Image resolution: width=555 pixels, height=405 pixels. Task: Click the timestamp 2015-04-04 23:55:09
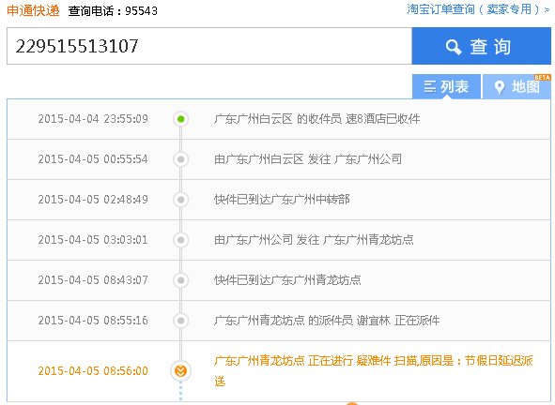tap(93, 119)
